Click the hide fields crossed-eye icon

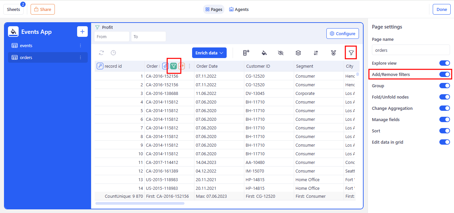pos(281,53)
